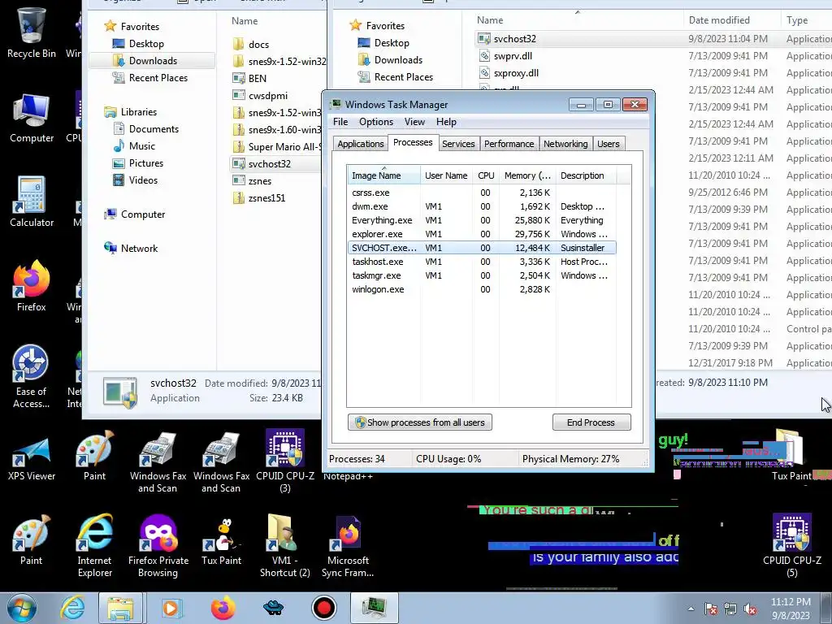Screen dimensions: 832x624
Task: Switch to the Users tab
Action: (x=608, y=144)
